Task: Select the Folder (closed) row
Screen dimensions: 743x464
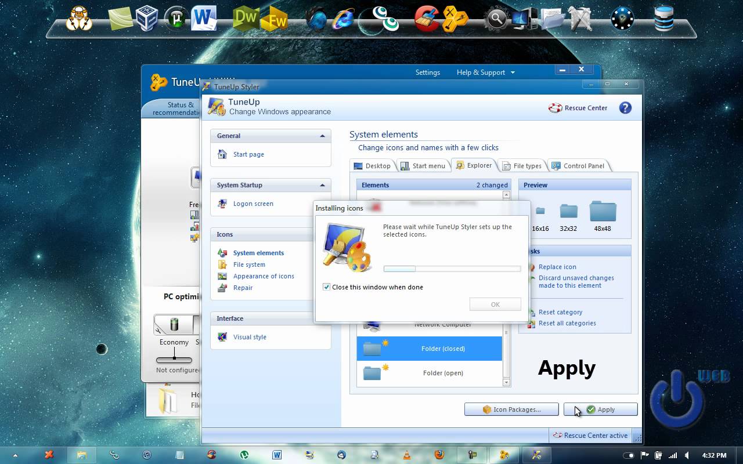Action: tap(430, 349)
